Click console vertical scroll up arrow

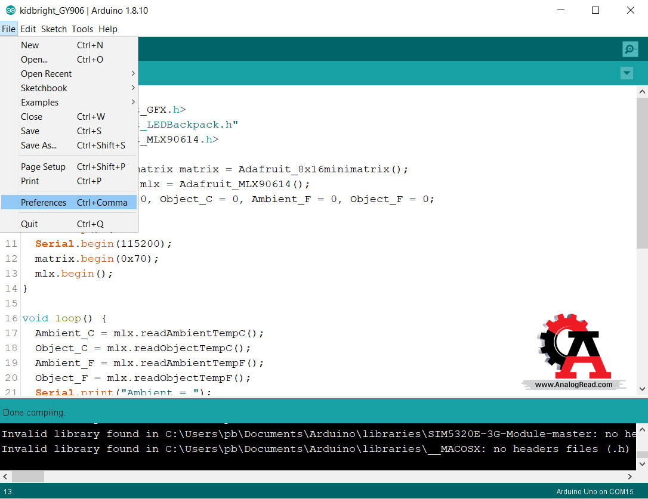(642, 430)
